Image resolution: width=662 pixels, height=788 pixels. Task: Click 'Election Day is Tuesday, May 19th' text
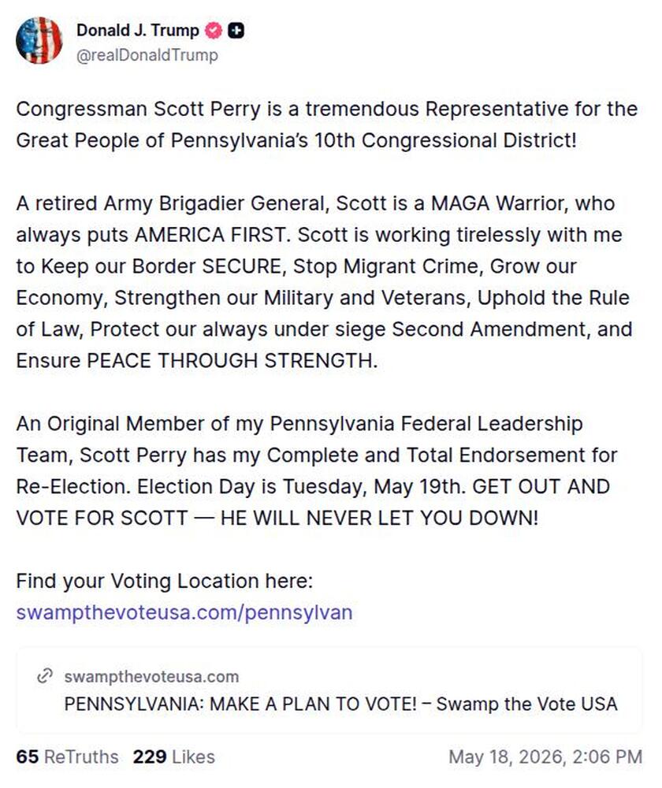pos(301,486)
